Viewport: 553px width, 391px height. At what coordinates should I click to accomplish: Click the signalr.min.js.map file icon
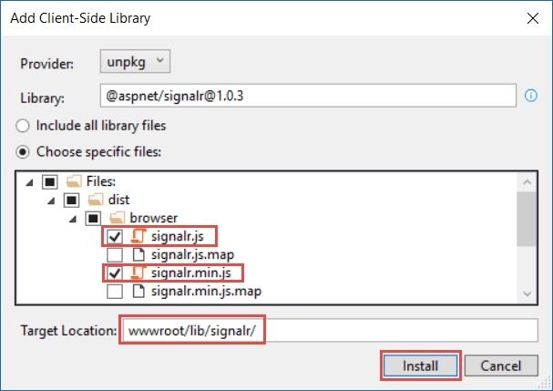[x=138, y=291]
